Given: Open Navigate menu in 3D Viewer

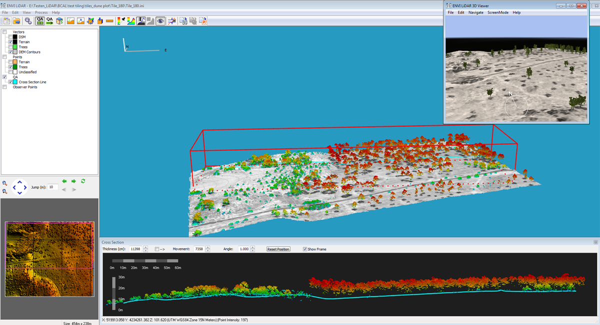Looking at the screenshot, I should [475, 12].
